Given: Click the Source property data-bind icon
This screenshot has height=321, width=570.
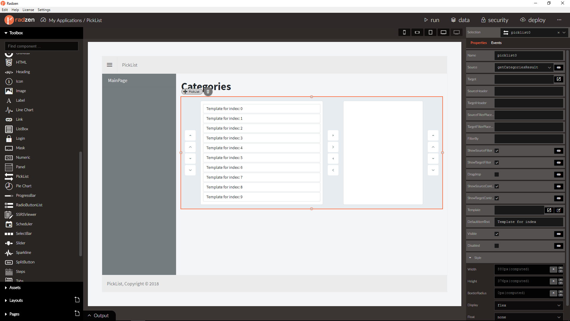Looking at the screenshot, I should (x=558, y=67).
